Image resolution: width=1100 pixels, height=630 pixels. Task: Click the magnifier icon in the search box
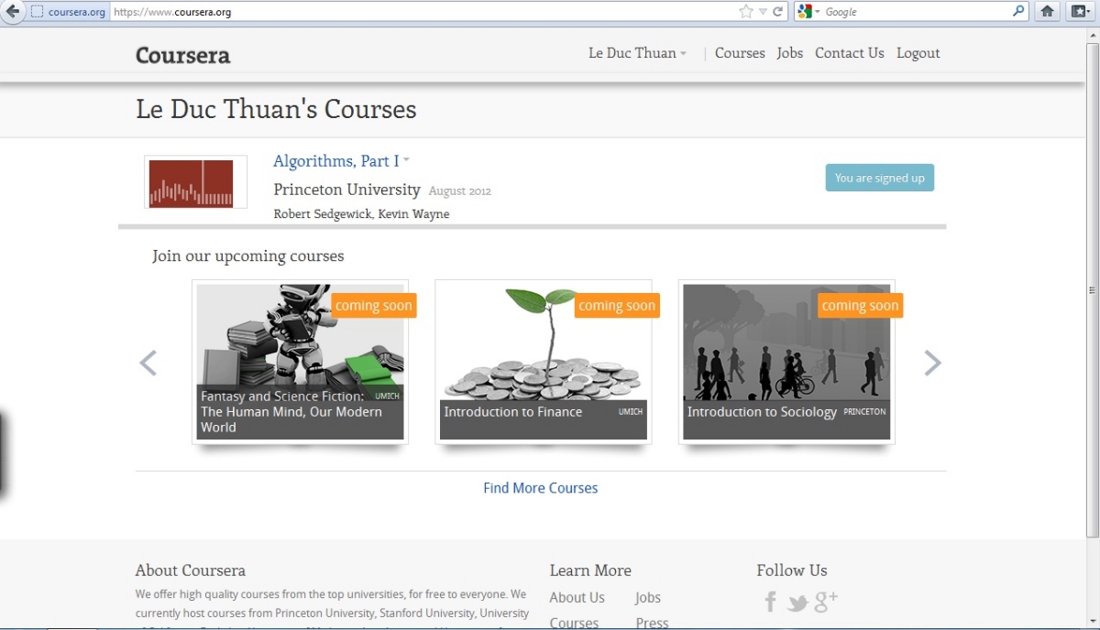tap(1018, 12)
